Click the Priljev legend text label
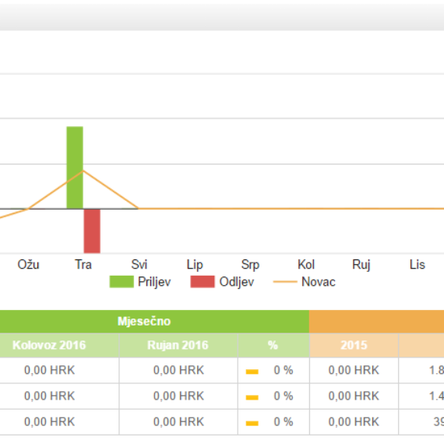Screen dimensions: 444x444 (x=154, y=282)
